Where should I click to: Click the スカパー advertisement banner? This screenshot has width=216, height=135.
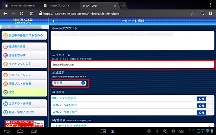coord(25,124)
